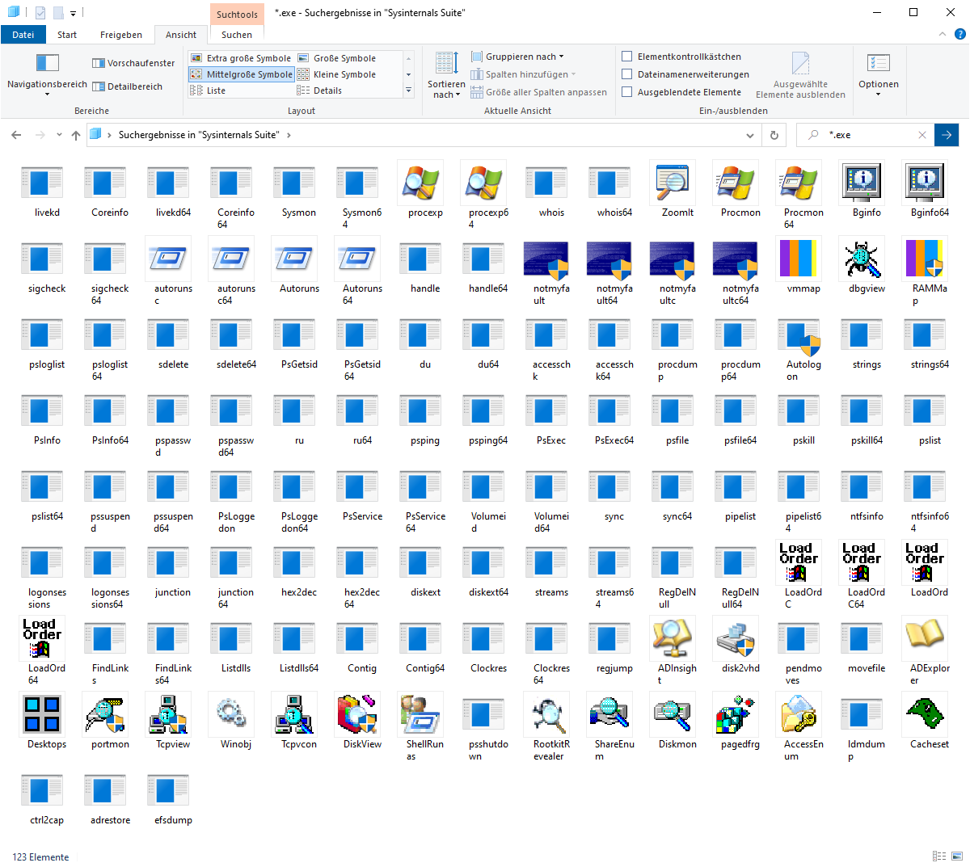
Task: Select the Bginfo64 monitor icon
Action: 925,183
